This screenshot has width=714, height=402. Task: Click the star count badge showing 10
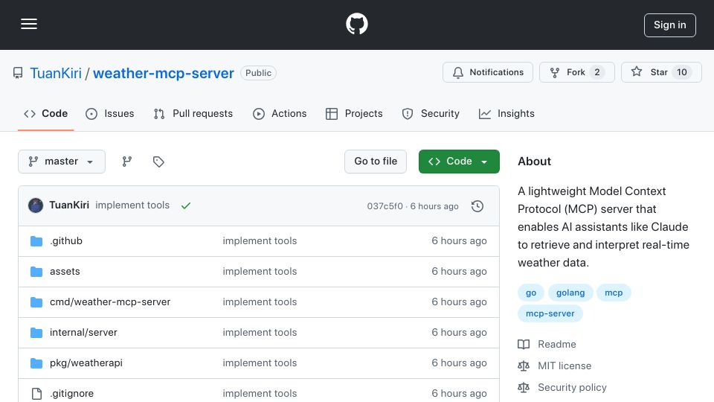[x=682, y=72]
